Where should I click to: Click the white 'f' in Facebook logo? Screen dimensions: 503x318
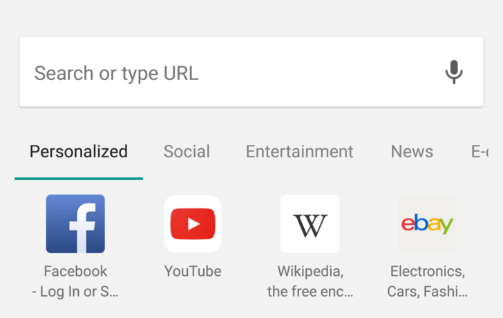pos(82,226)
